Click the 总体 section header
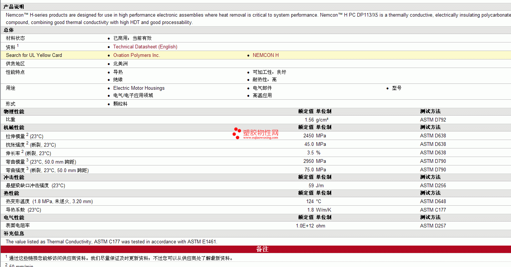Screen dimensions: 511x267 pyautogui.click(x=9, y=30)
